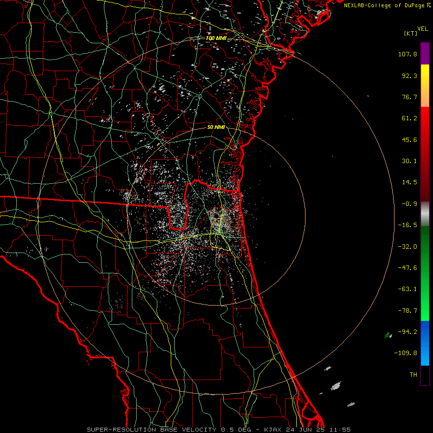Click the -16.5 velocity scale value
The height and width of the screenshot is (433, 433).
(x=408, y=225)
